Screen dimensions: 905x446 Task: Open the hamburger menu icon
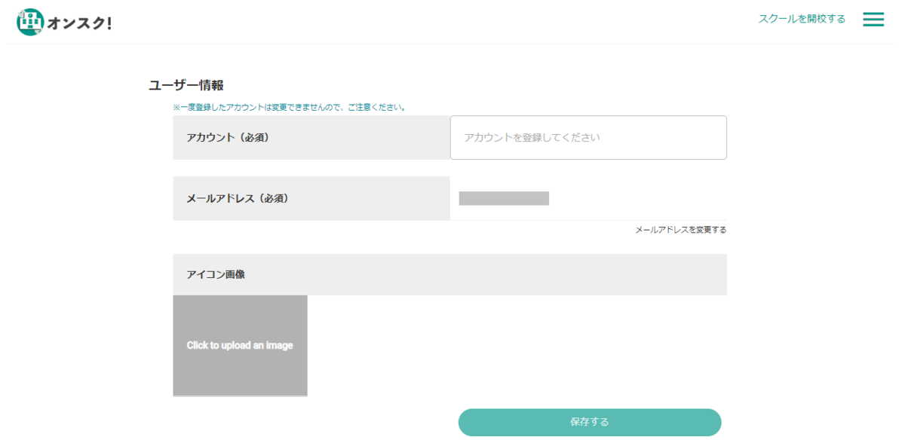click(x=873, y=20)
